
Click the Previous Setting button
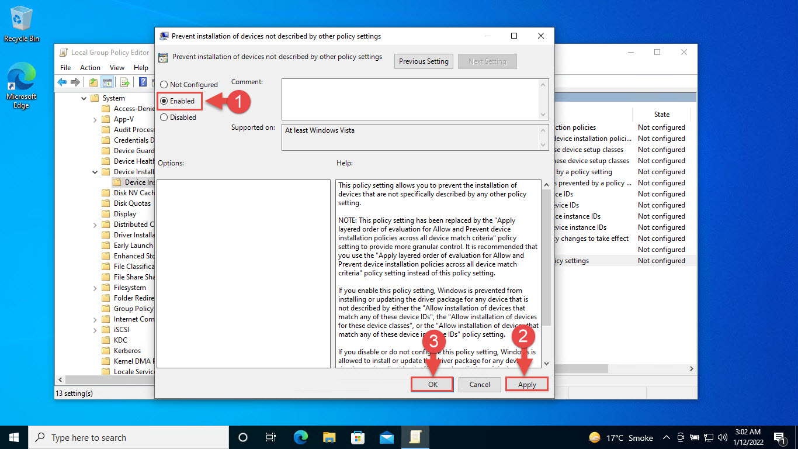[424, 61]
